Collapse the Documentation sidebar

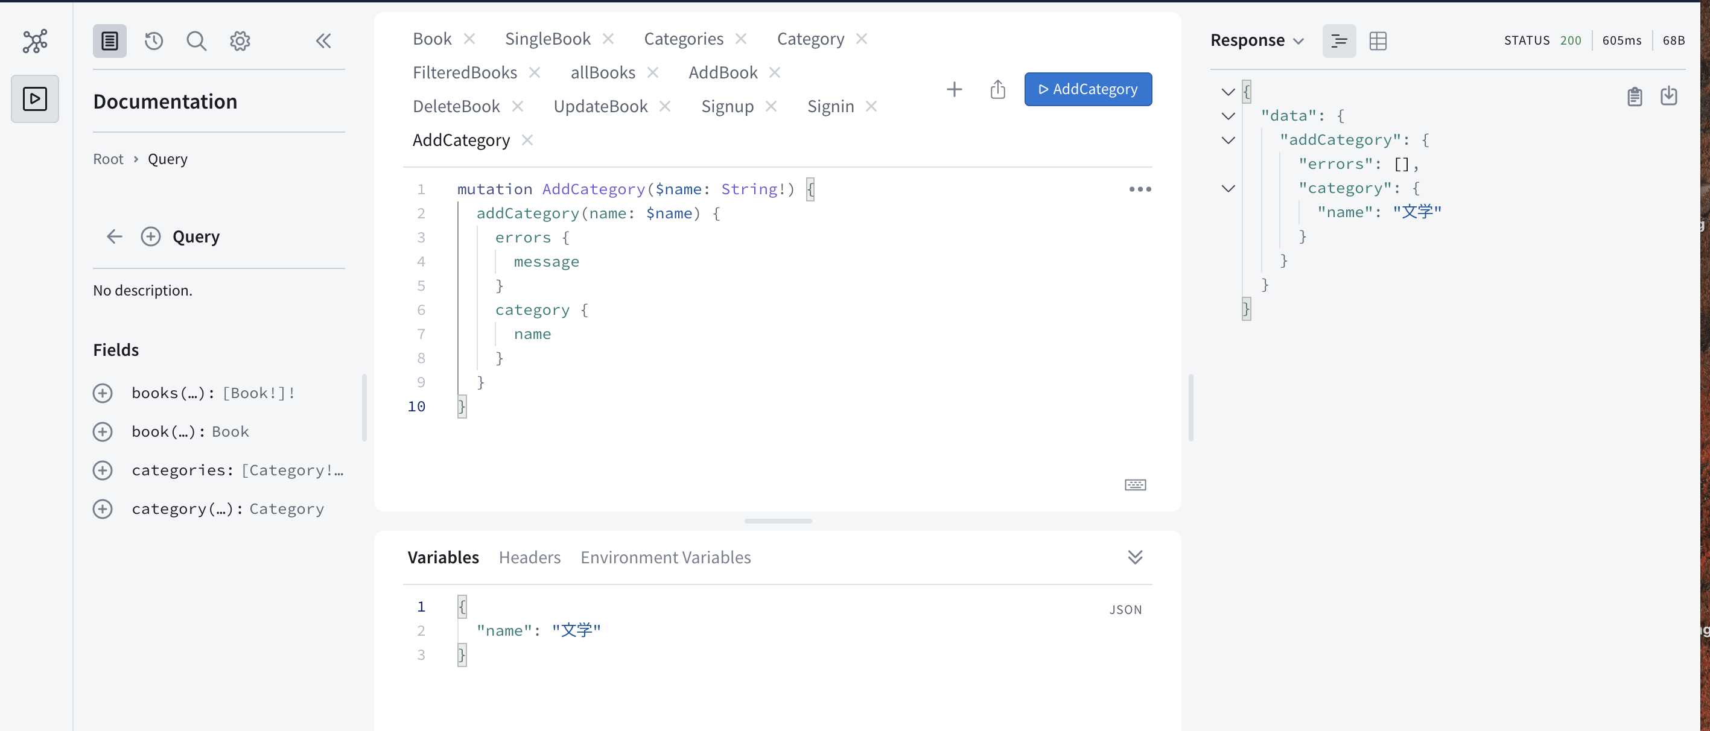323,41
